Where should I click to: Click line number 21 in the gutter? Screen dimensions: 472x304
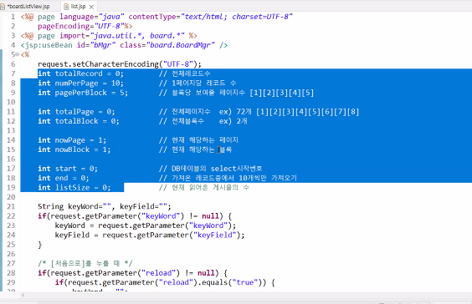click(11, 206)
